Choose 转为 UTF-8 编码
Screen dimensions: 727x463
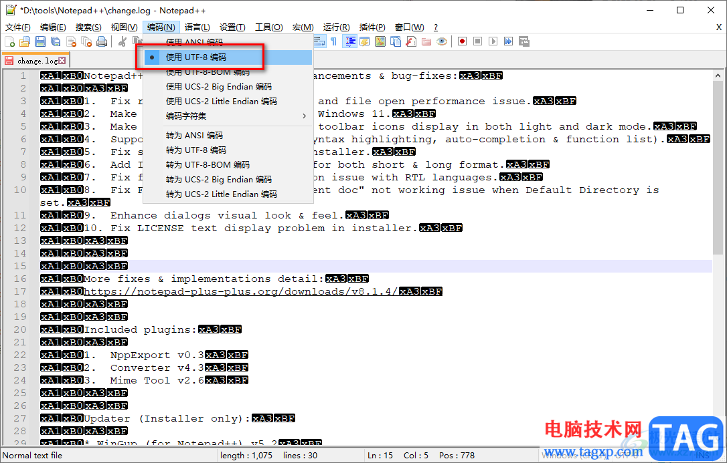click(228, 150)
